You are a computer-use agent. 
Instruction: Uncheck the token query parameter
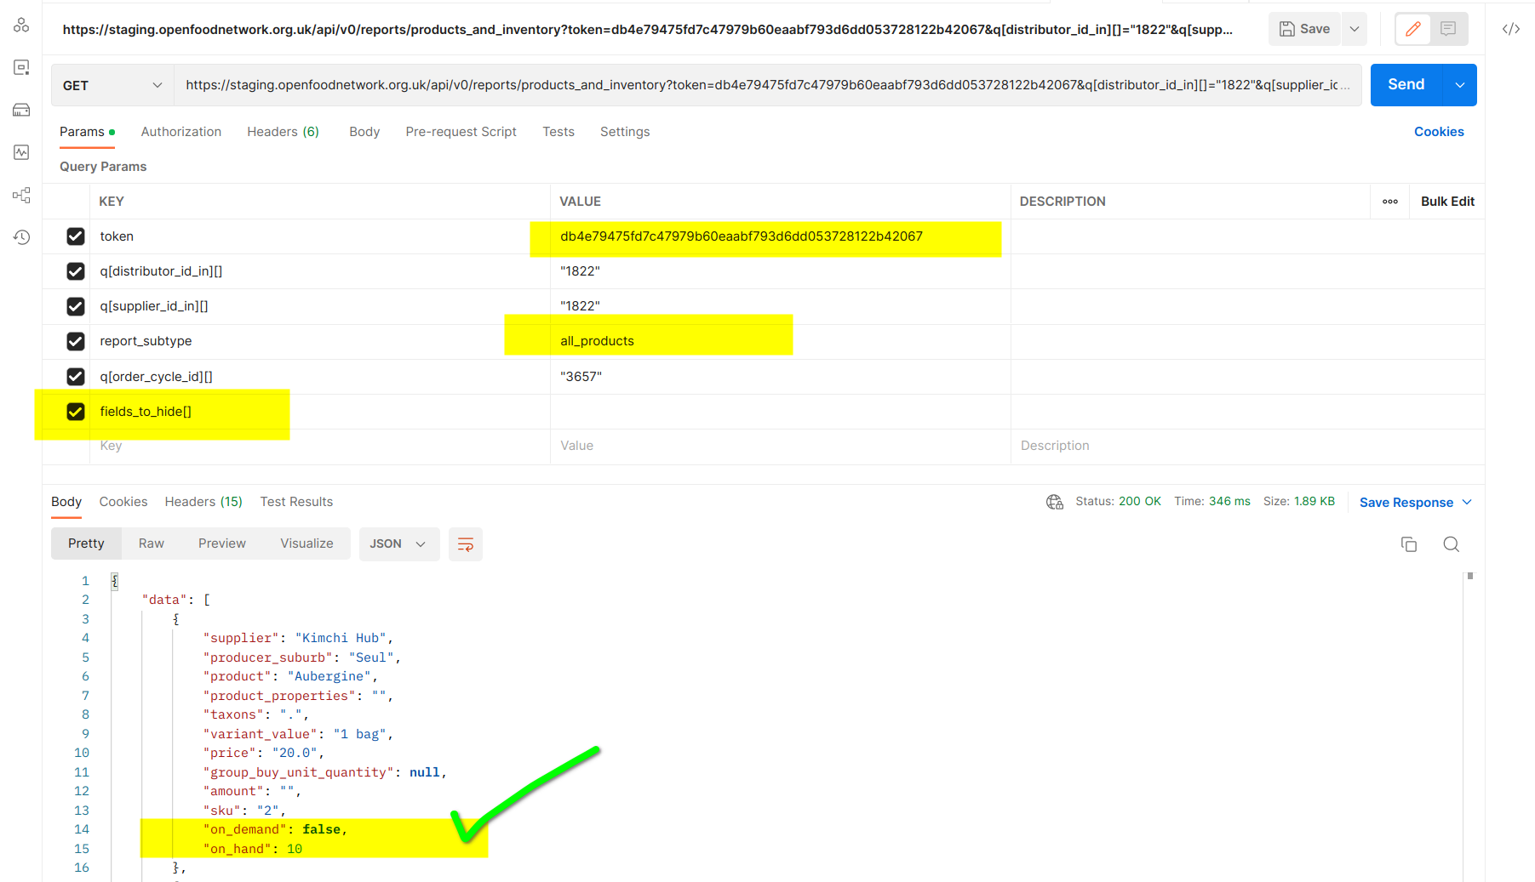pos(75,236)
